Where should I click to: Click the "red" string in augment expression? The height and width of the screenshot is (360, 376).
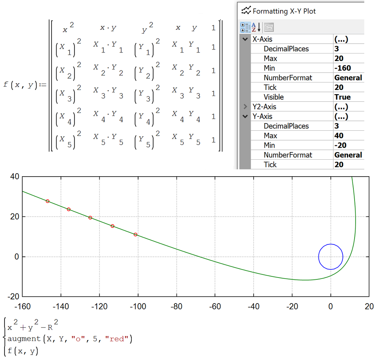(x=117, y=339)
